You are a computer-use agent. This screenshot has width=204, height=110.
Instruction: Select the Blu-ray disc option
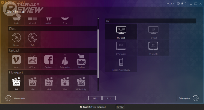pyautogui.click(x=16, y=39)
